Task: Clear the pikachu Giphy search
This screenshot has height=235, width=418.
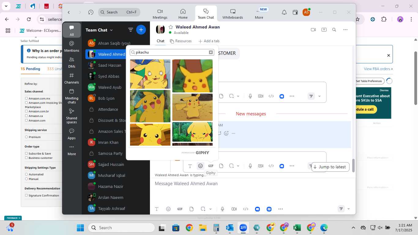Action: point(211,52)
